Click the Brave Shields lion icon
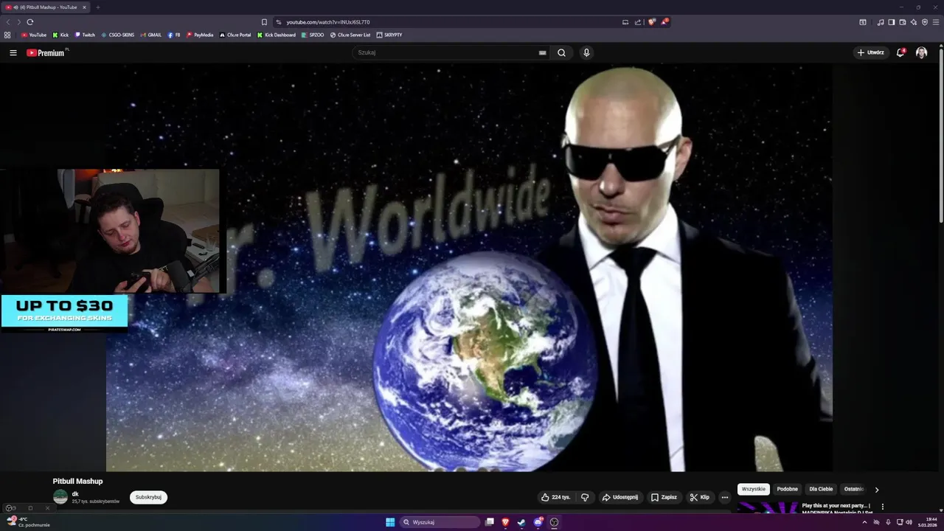The height and width of the screenshot is (531, 944). pyautogui.click(x=651, y=22)
